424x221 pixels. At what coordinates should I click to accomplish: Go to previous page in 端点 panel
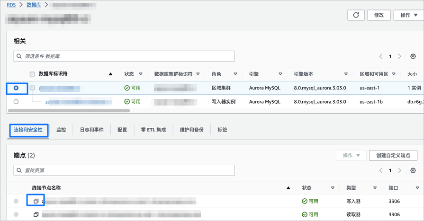click(381, 170)
